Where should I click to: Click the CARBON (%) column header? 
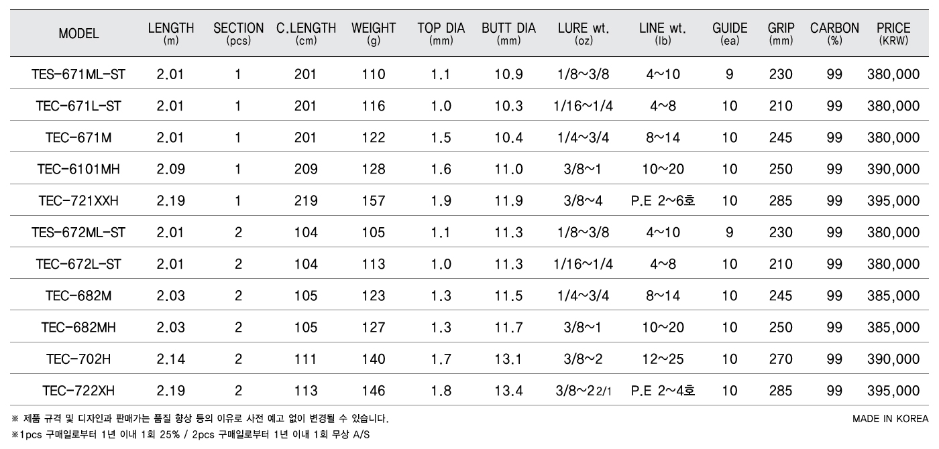coord(834,33)
